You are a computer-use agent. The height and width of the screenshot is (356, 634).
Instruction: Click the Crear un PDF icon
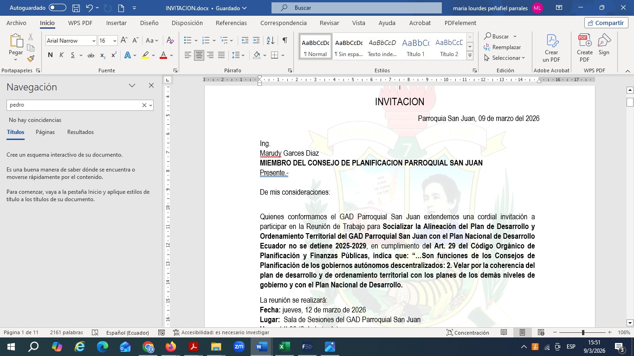pos(551,48)
